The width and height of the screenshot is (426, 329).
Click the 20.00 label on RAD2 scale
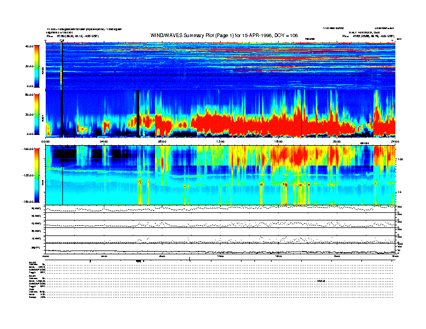(x=29, y=66)
